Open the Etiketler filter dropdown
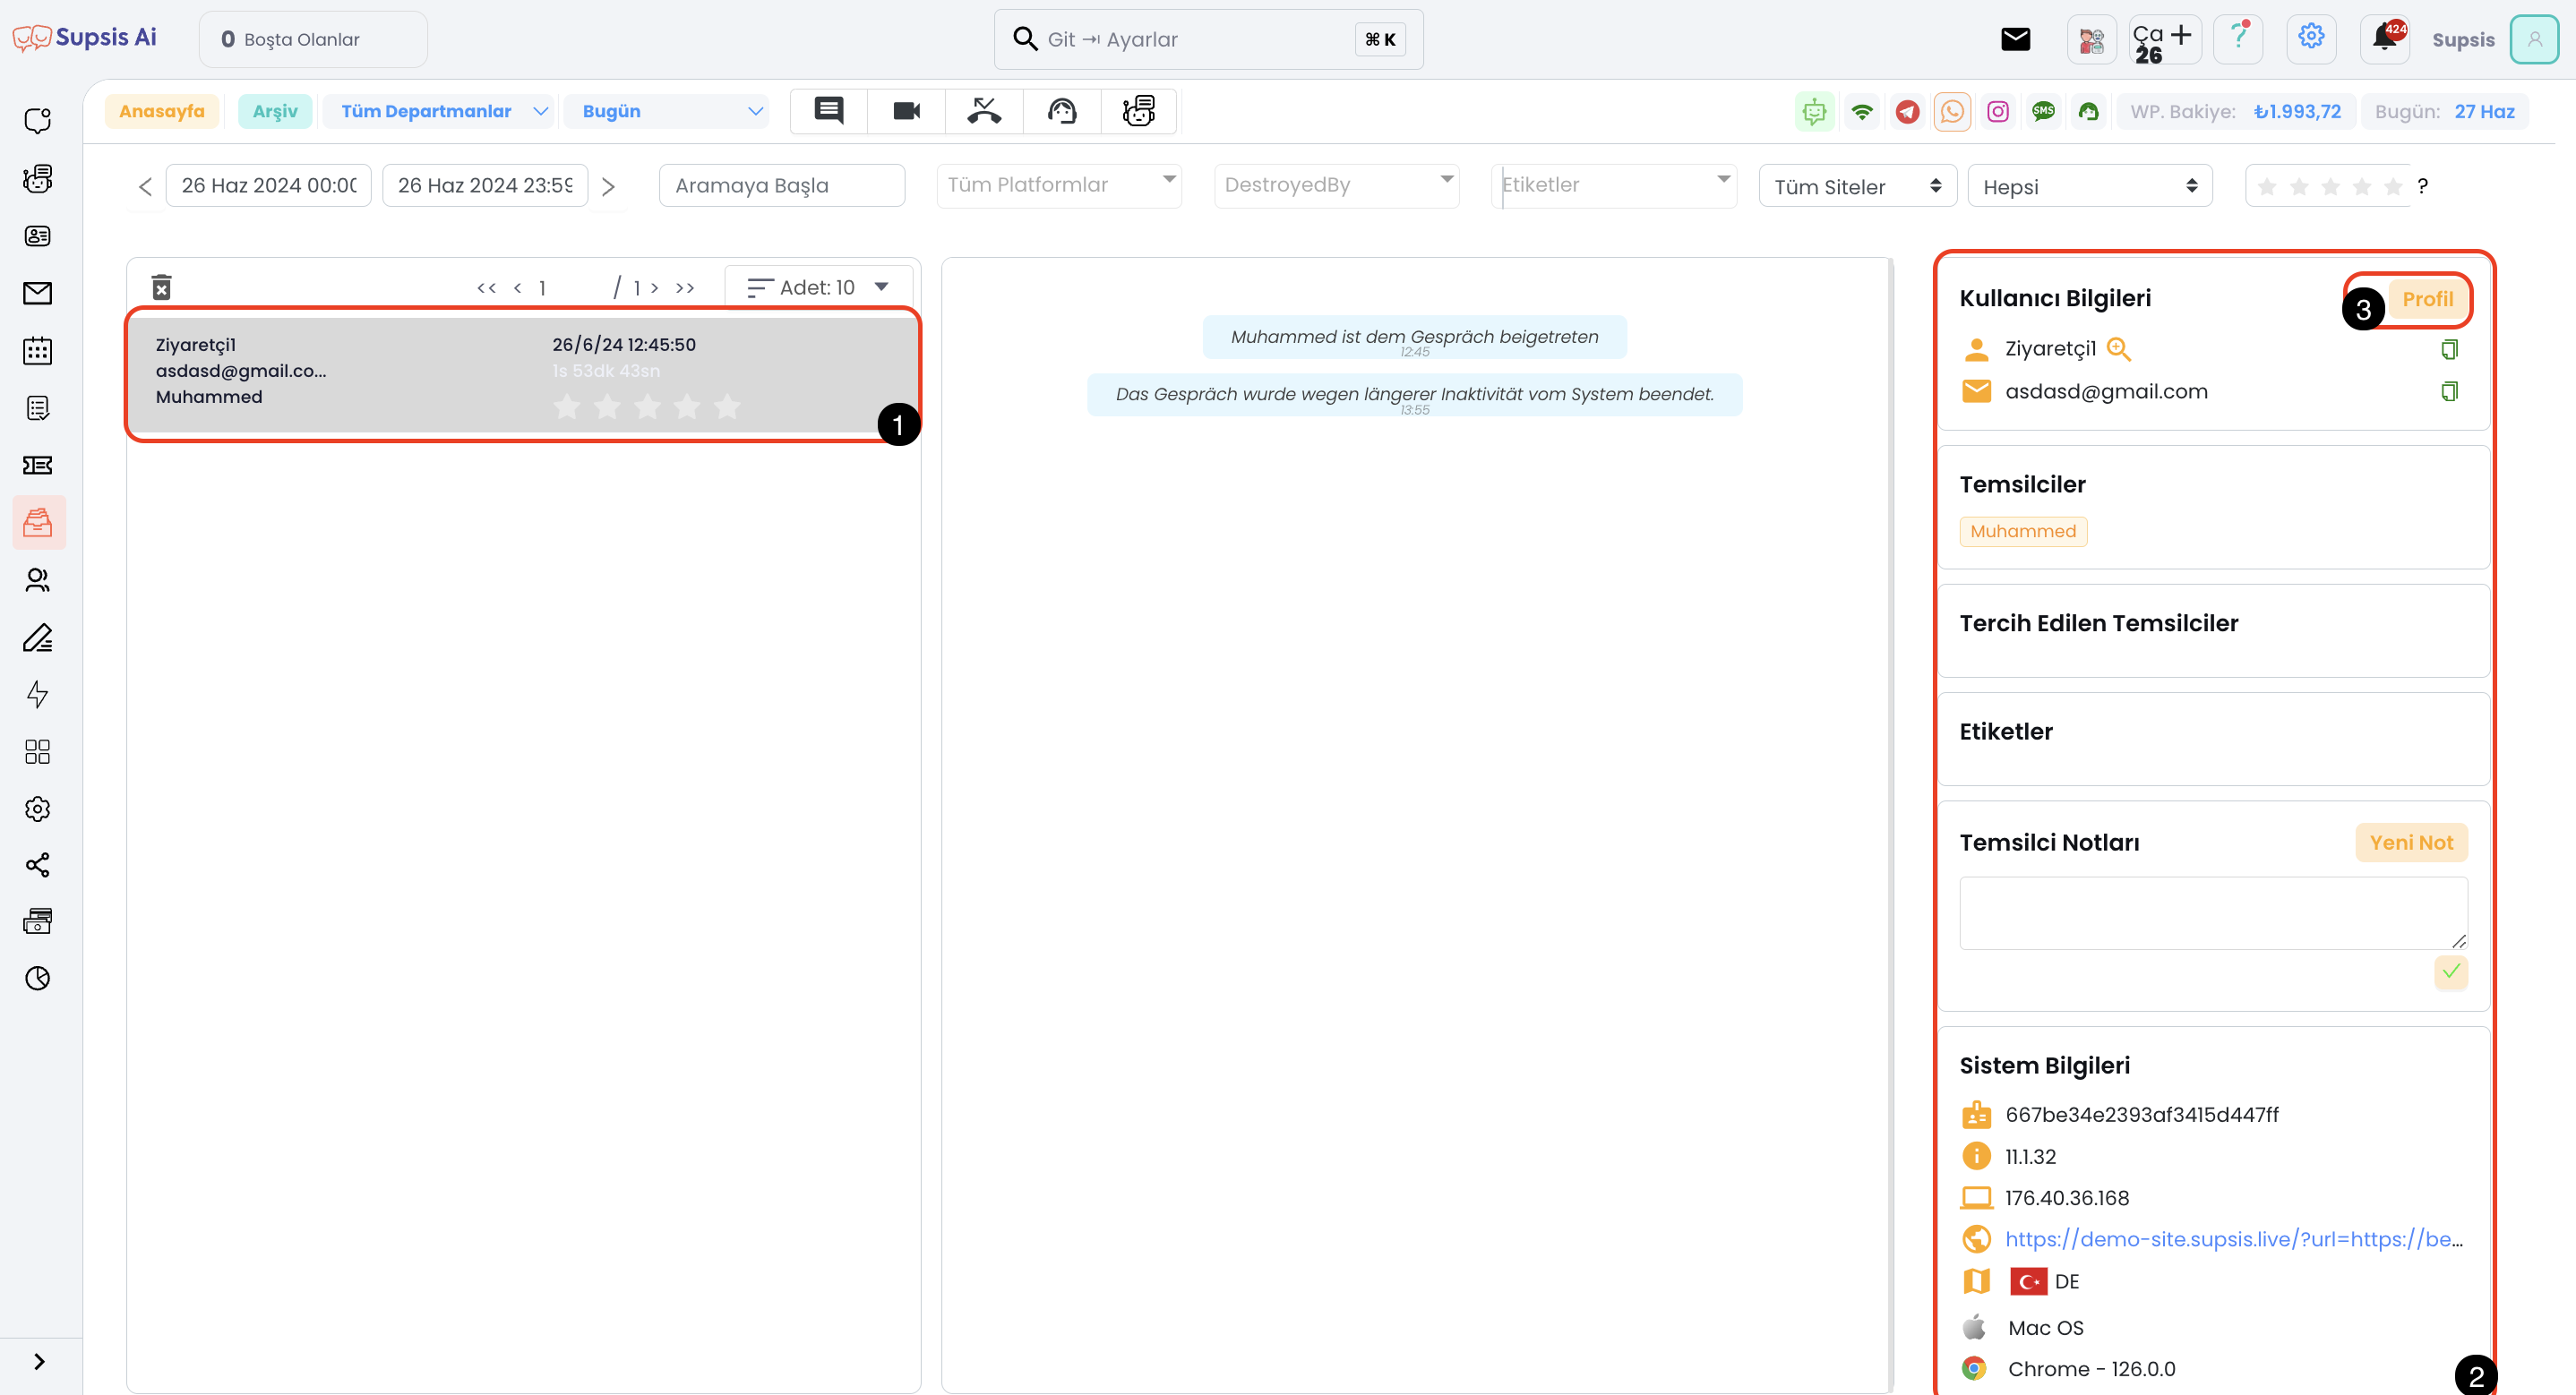This screenshot has height=1395, width=2576. click(1615, 185)
